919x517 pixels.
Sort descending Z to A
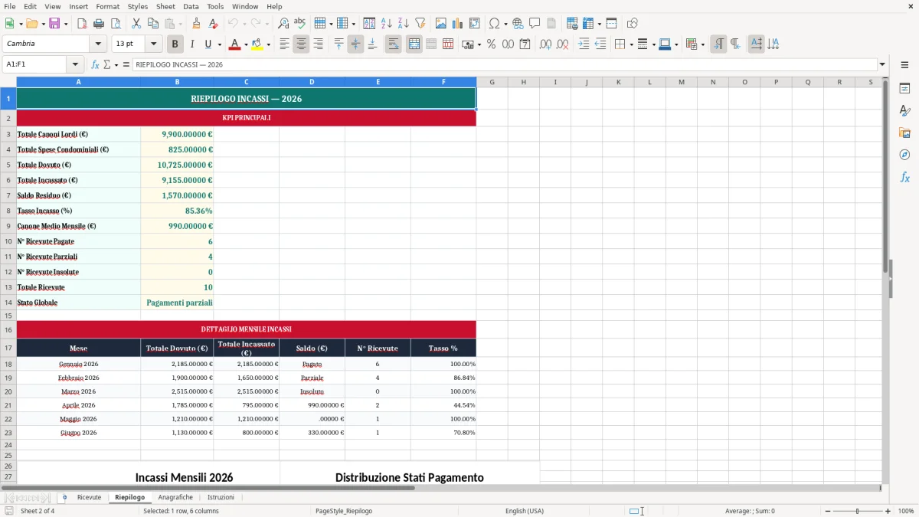tap(404, 24)
